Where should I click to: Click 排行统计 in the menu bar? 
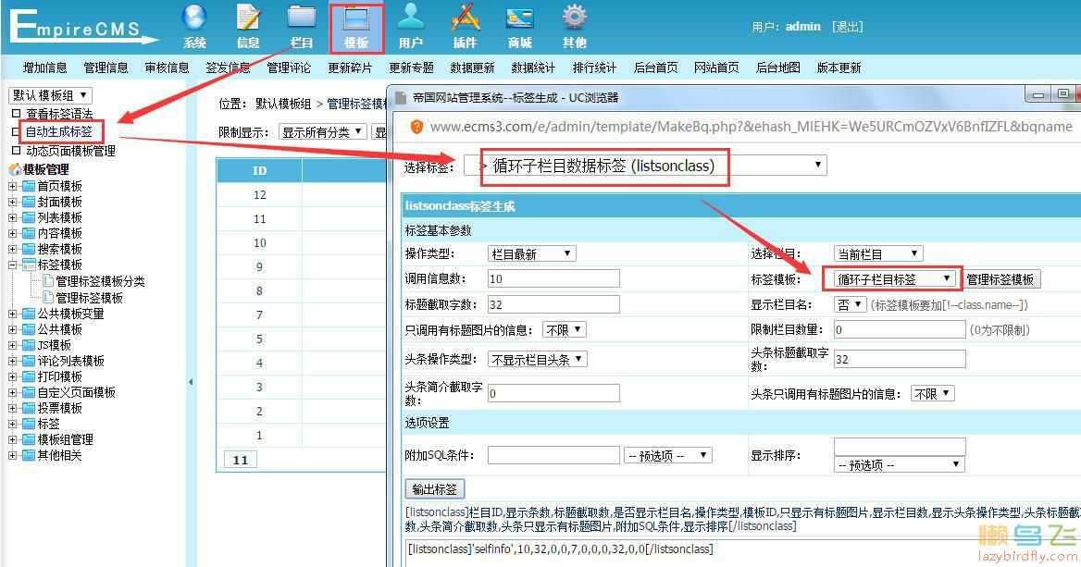click(x=594, y=68)
